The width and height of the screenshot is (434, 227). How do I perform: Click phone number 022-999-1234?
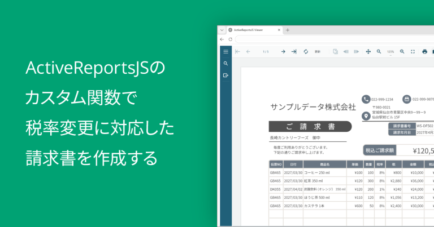[382, 99]
